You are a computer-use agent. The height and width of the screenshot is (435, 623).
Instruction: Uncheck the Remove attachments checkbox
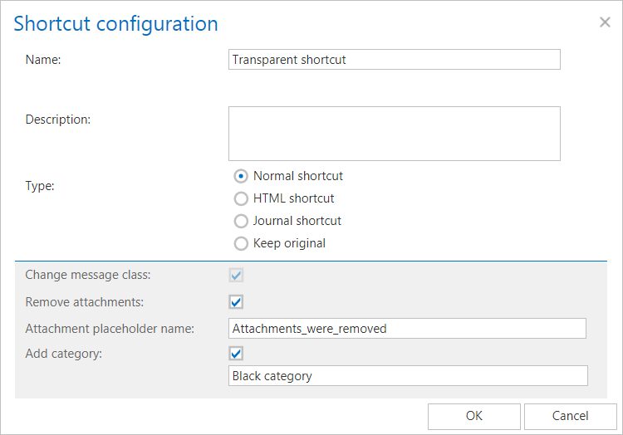coord(237,301)
